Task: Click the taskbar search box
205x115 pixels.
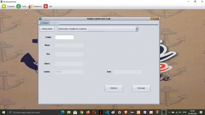Action: [x=33, y=112]
